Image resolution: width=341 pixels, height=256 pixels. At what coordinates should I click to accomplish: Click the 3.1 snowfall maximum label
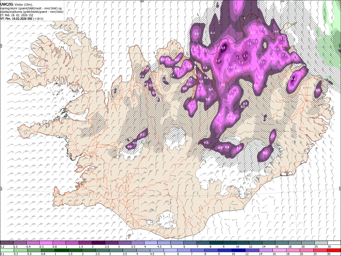223,48
